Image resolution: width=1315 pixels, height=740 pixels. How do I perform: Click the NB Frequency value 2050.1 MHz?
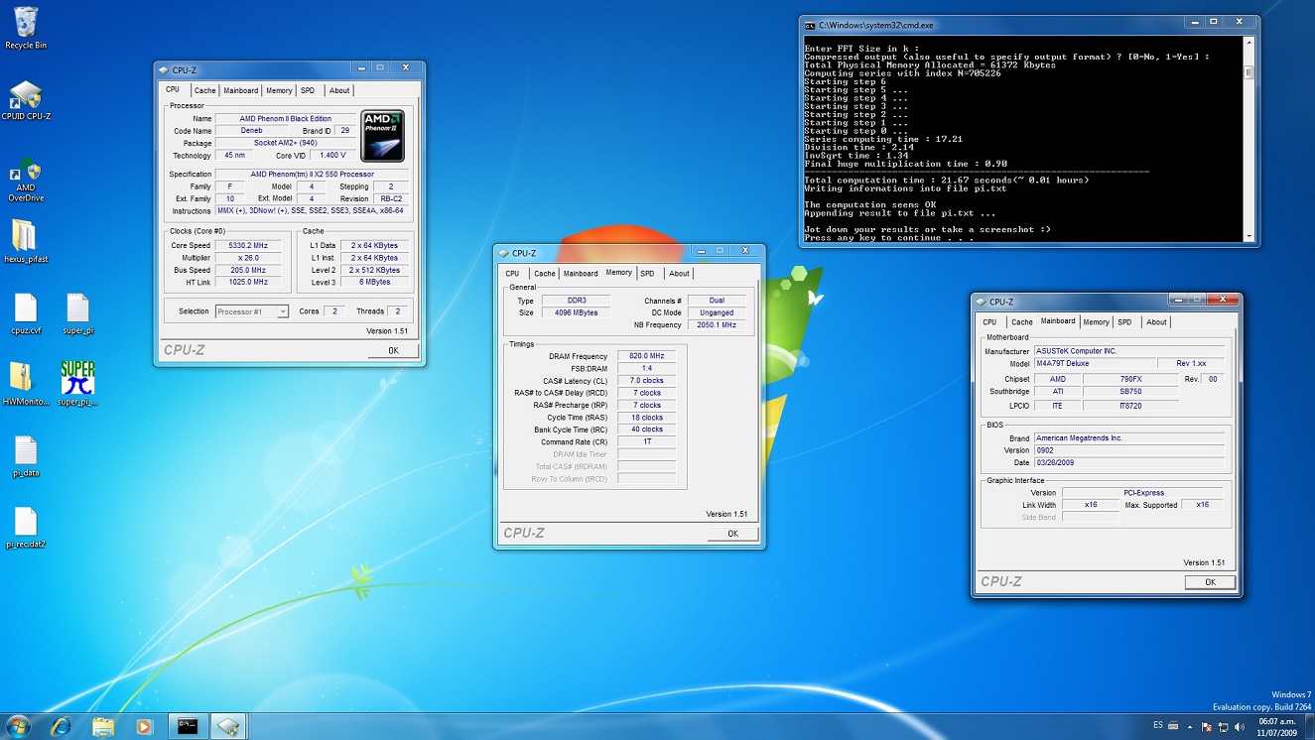[717, 324]
